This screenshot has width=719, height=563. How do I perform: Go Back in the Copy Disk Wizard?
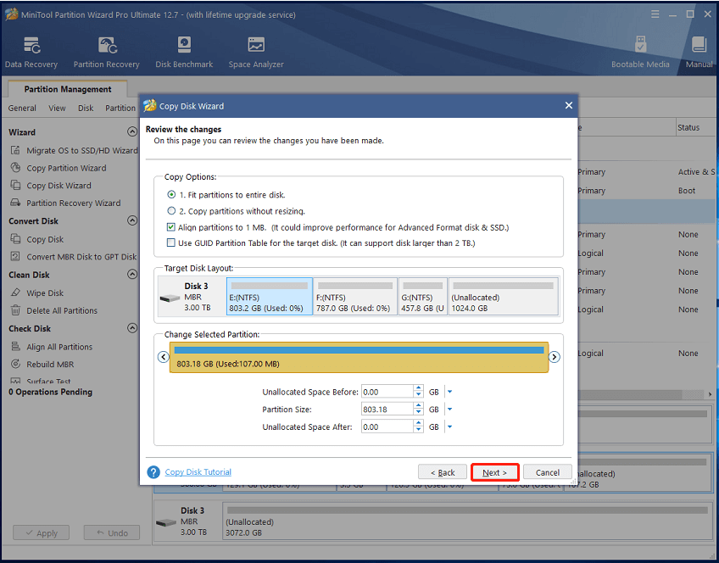443,472
